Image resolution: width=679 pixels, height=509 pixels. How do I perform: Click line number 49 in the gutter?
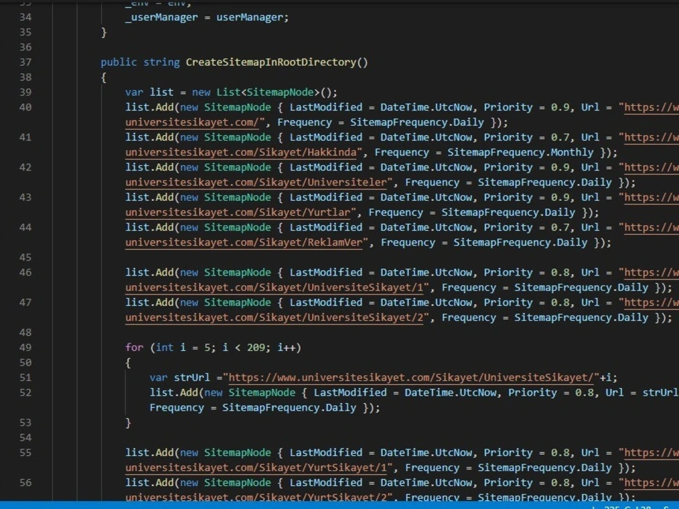26,347
